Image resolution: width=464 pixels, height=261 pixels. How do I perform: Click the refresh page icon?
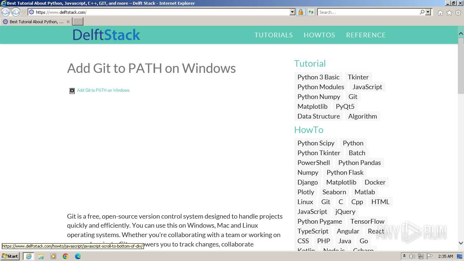click(x=311, y=12)
